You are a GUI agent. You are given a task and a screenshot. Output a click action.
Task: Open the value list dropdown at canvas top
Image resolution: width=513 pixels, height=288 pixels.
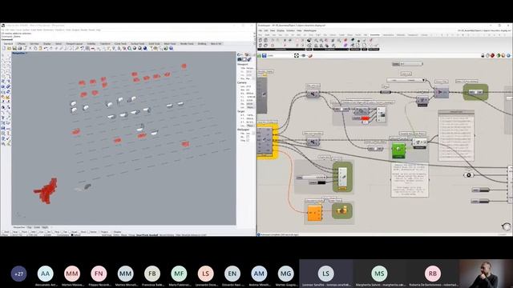(408, 64)
